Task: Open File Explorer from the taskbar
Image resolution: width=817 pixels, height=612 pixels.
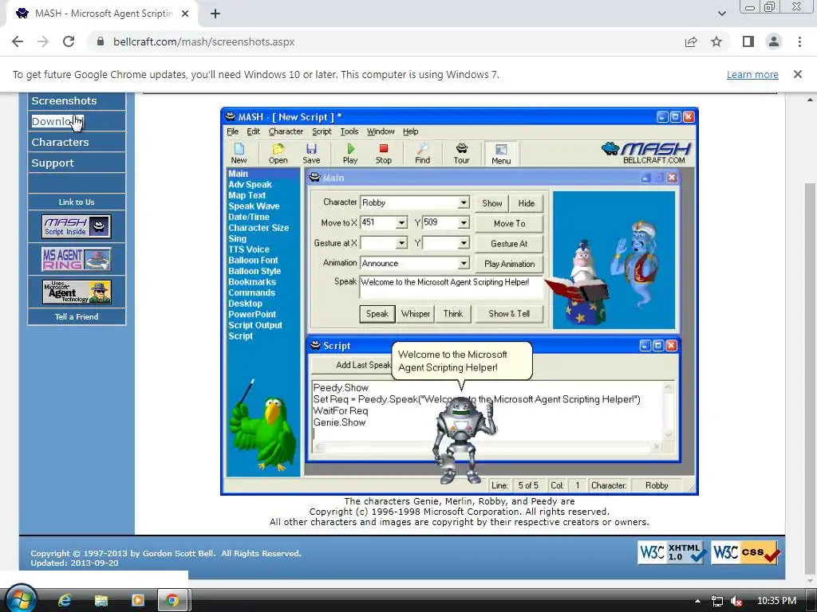Action: (x=101, y=601)
